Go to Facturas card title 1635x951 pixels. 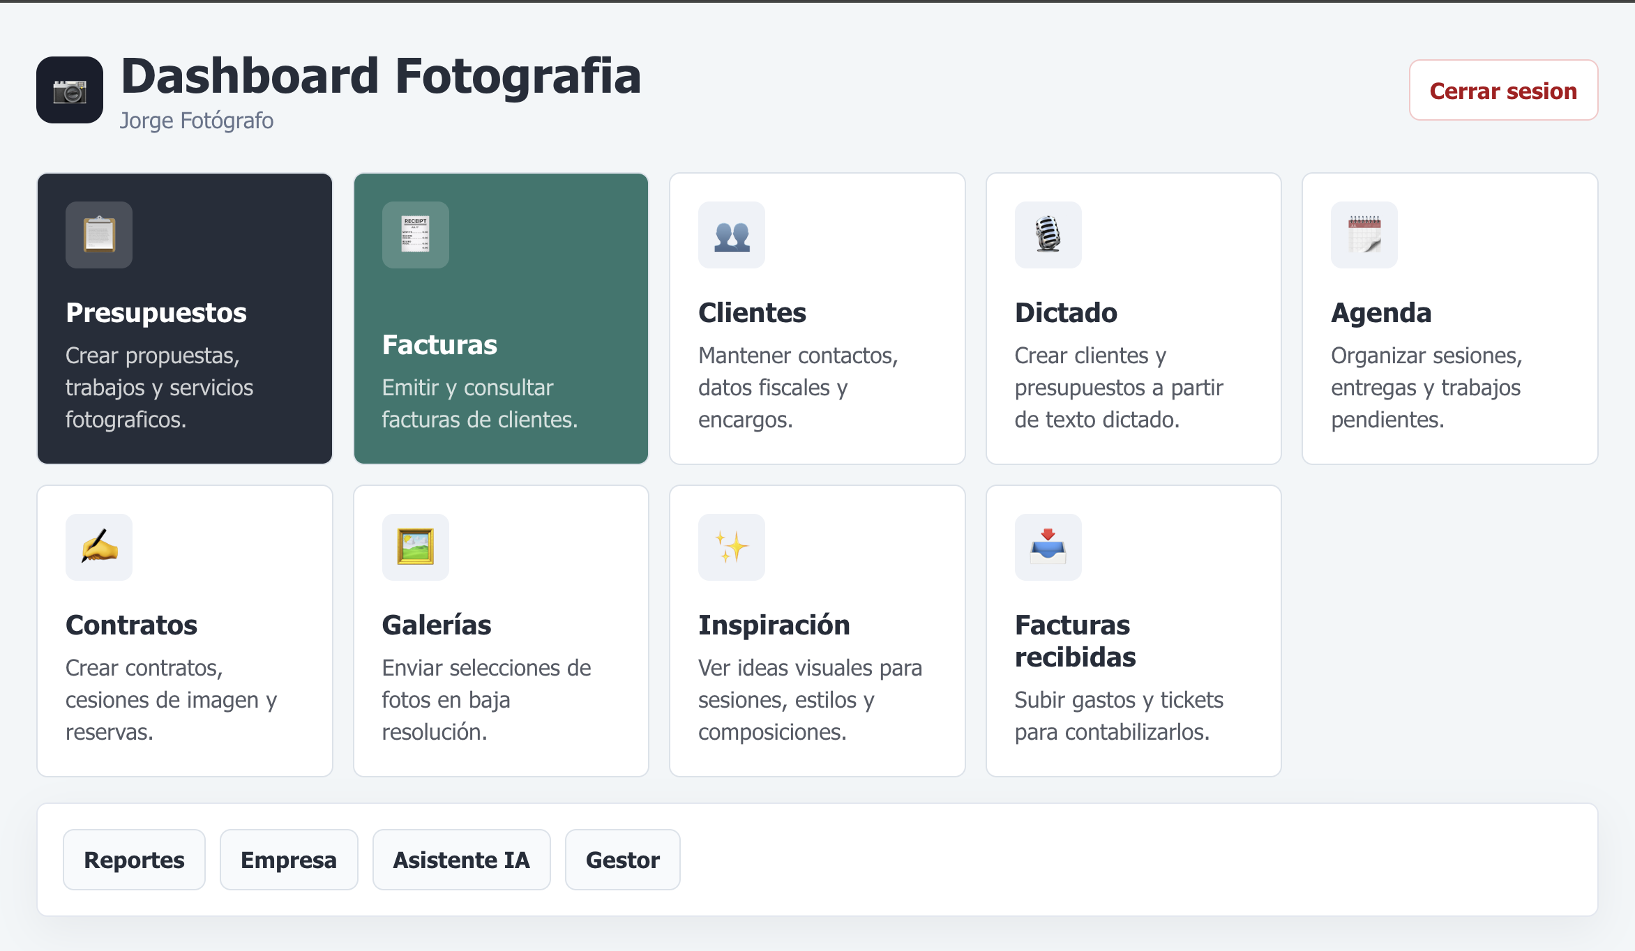pos(439,344)
